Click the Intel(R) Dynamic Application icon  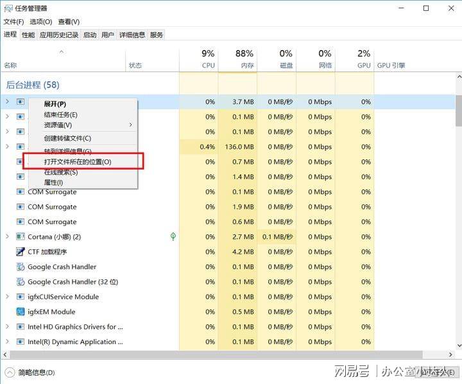click(21, 342)
